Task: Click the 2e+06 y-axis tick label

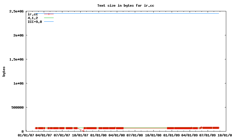Action: [x=17, y=35]
